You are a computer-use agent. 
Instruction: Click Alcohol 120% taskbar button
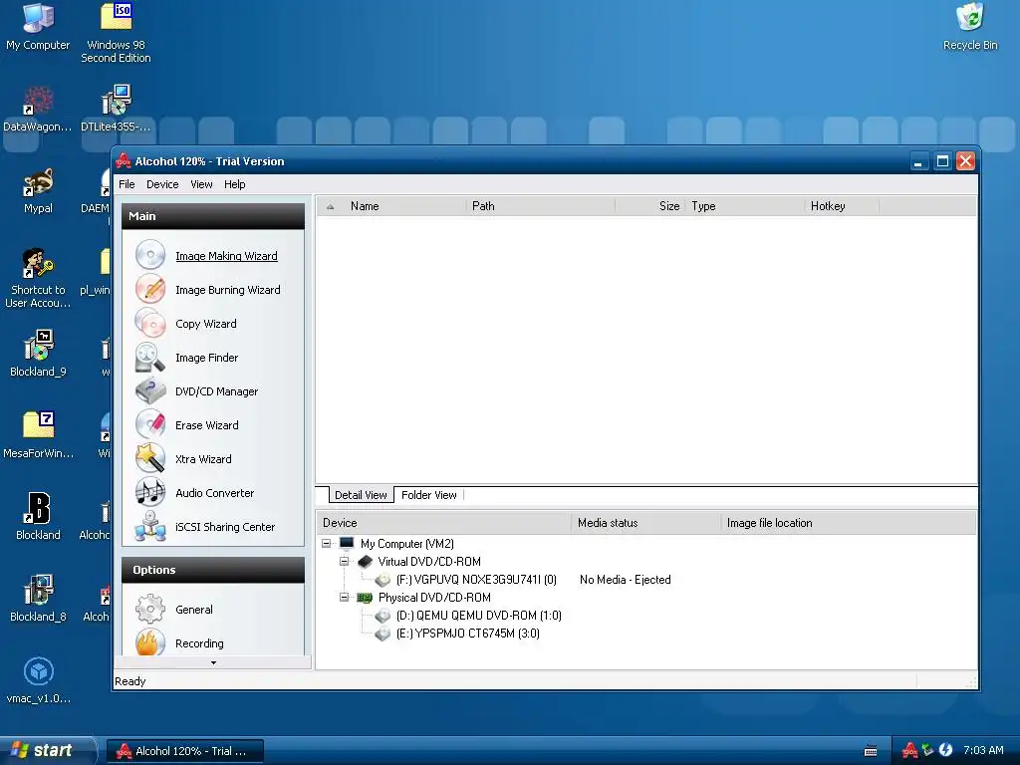(185, 751)
